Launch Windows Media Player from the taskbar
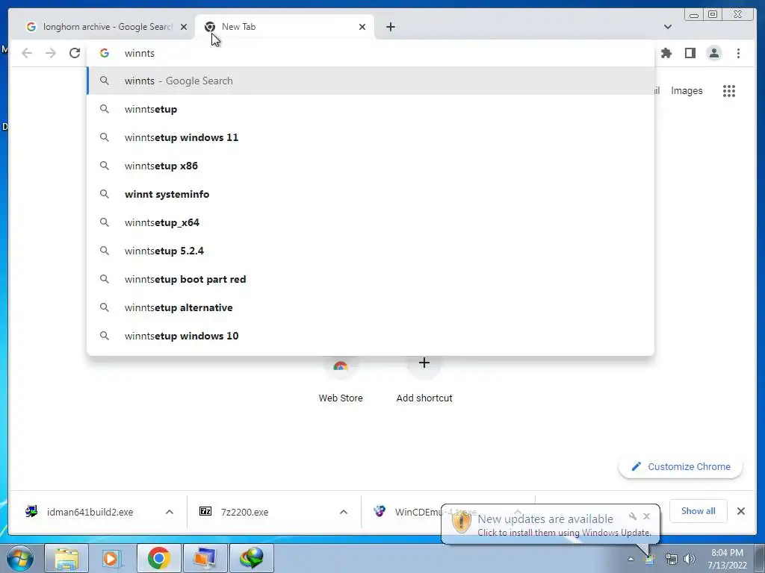The image size is (765, 573). click(x=113, y=558)
